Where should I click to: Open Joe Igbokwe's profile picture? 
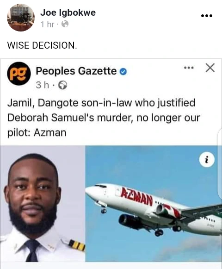coord(21,18)
